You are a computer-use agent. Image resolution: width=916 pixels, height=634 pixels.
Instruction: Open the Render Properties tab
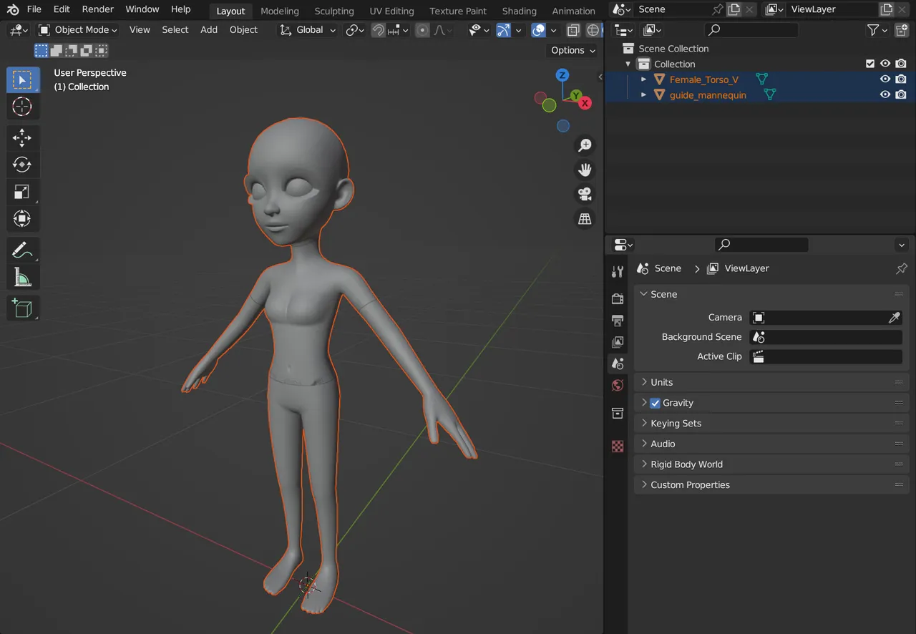click(x=617, y=298)
